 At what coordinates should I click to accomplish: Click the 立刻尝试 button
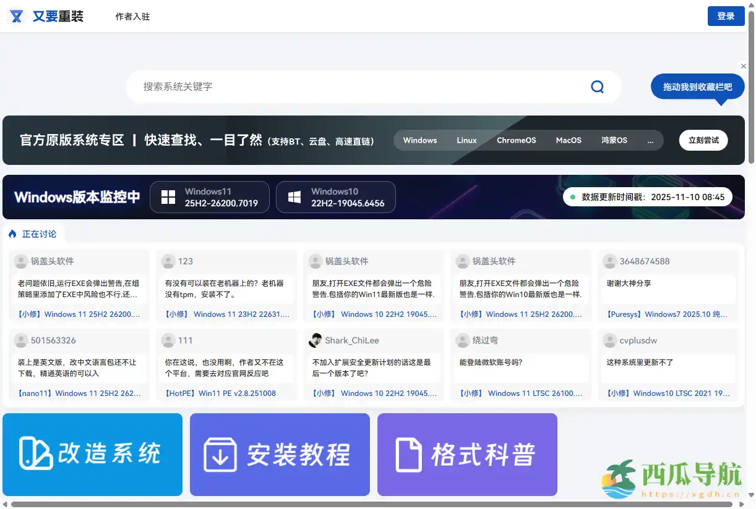(703, 140)
